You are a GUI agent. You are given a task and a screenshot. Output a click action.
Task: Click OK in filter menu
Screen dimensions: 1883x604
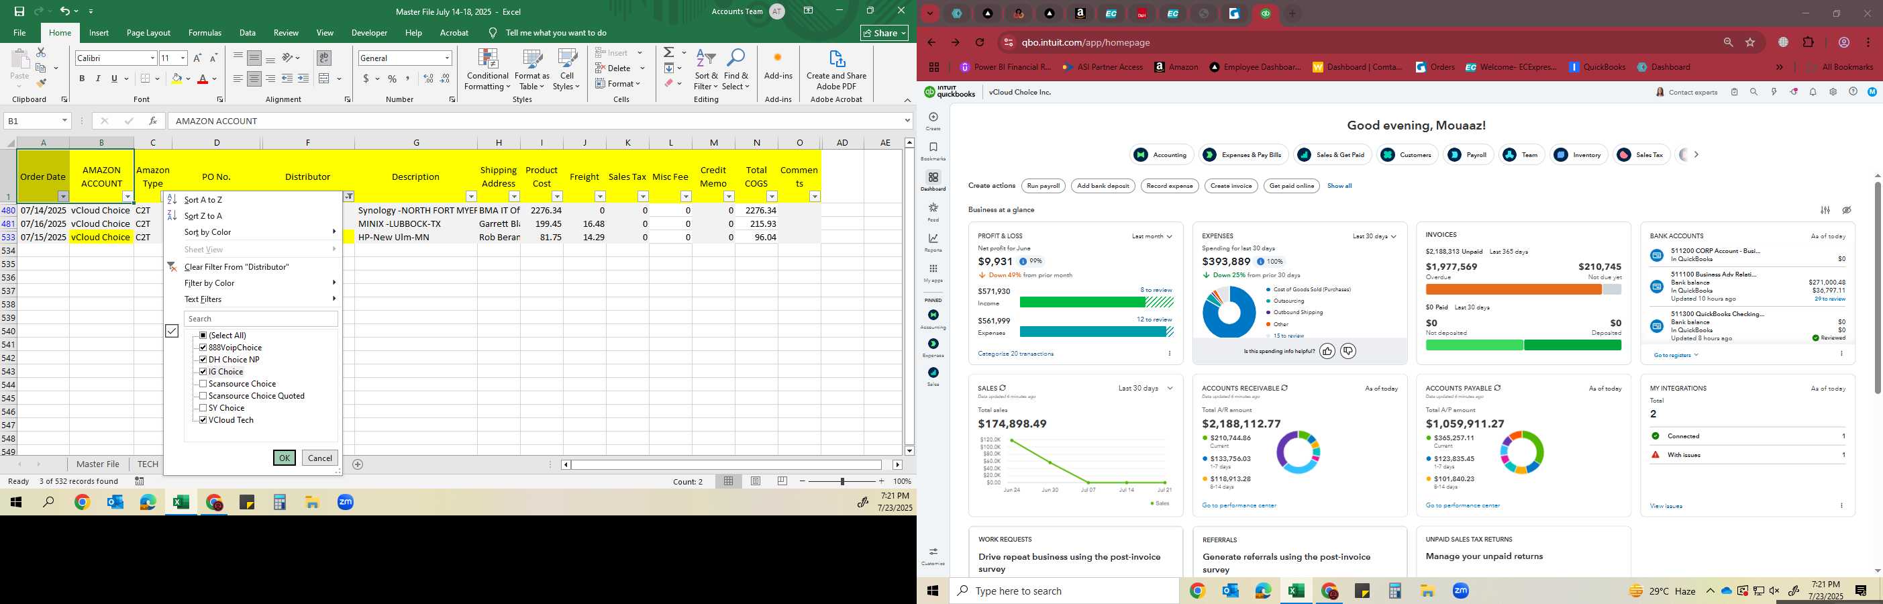[285, 458]
